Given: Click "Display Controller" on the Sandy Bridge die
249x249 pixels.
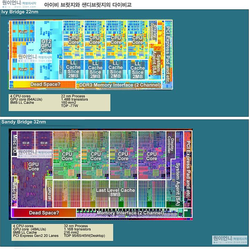Looking at the screenshot, I should click(171, 145).
